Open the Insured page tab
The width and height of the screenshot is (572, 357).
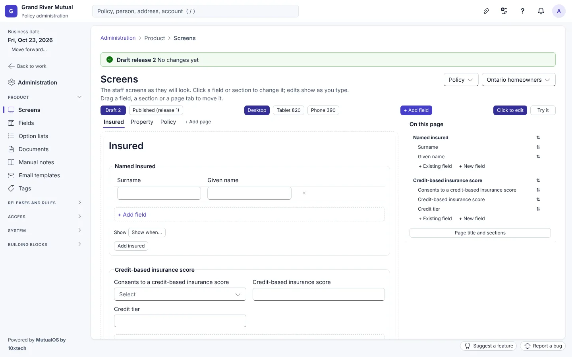(114, 122)
